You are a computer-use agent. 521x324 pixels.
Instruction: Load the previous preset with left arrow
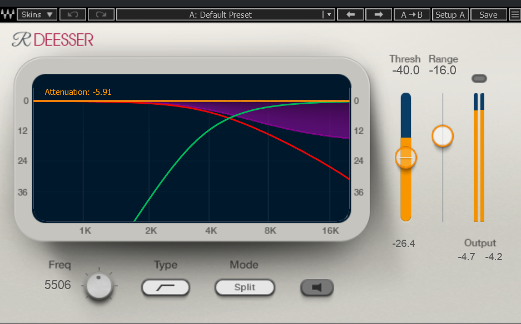(x=350, y=14)
